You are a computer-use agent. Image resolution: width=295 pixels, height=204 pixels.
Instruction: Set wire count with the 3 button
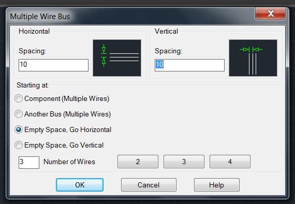184,162
